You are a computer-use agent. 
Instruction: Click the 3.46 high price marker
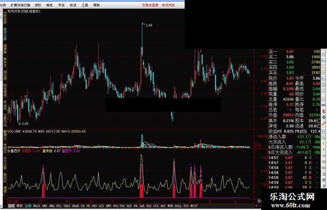click(149, 26)
